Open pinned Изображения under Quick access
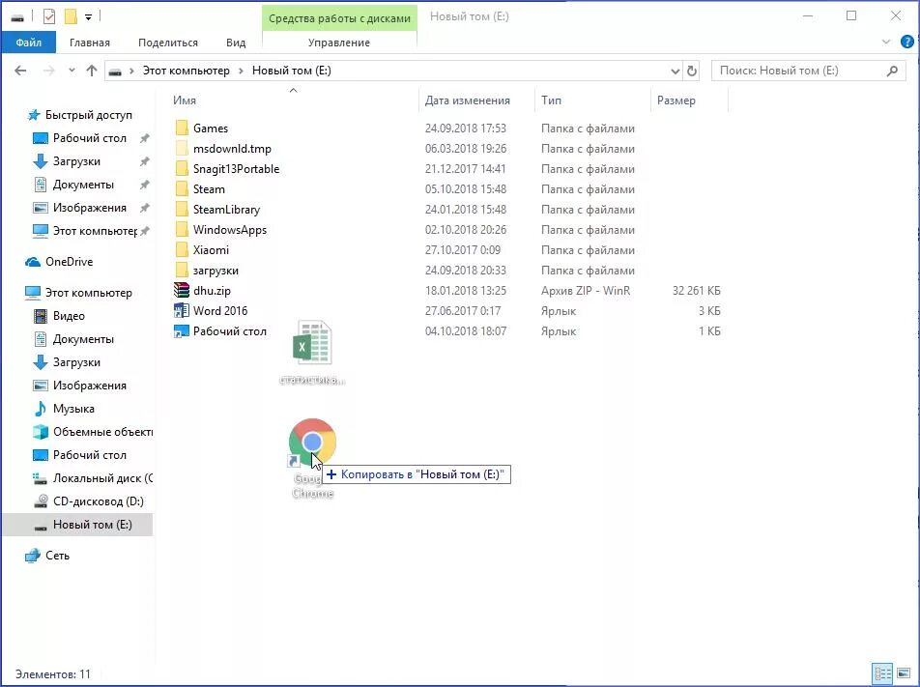Viewport: 920px width, 687px height. (89, 208)
